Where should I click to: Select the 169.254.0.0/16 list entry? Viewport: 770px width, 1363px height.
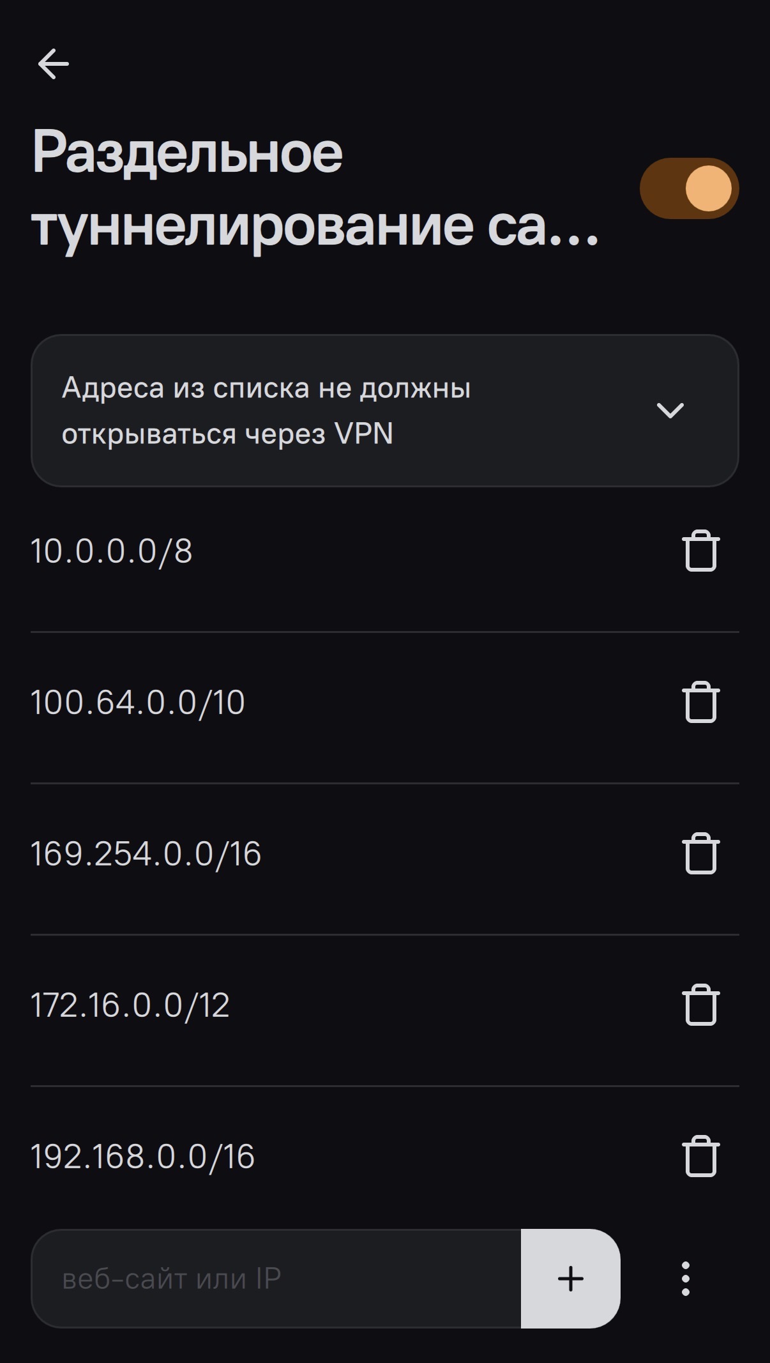(x=146, y=854)
